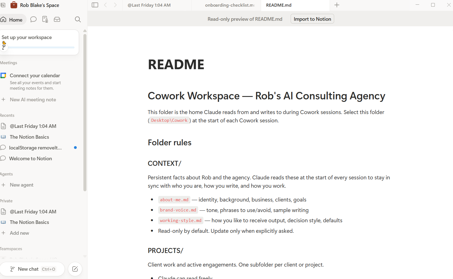Image resolution: width=453 pixels, height=279 pixels.
Task: Click the page icon of Recents @Last Friday
Action: point(3,126)
